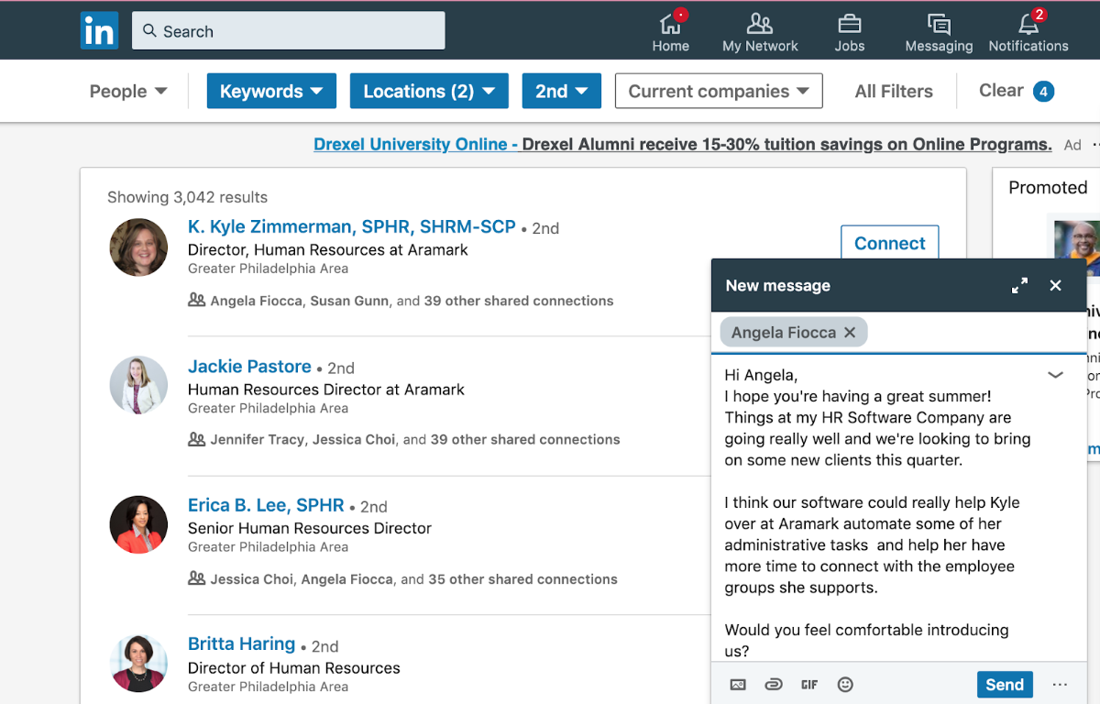Open the Current companies filter dropdown
This screenshot has height=704, width=1100.
(719, 91)
